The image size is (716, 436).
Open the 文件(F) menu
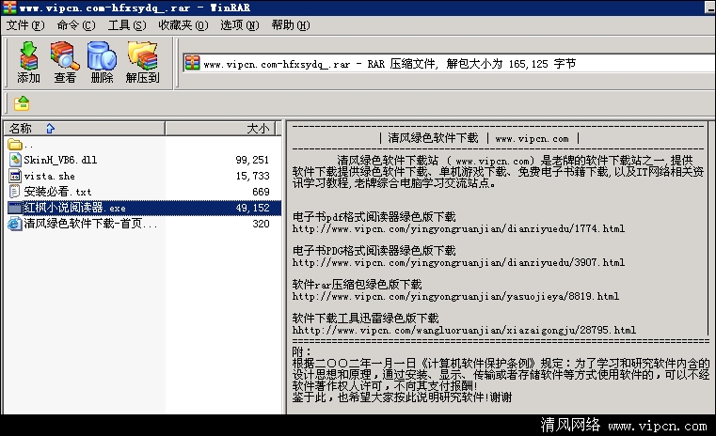pyautogui.click(x=25, y=25)
